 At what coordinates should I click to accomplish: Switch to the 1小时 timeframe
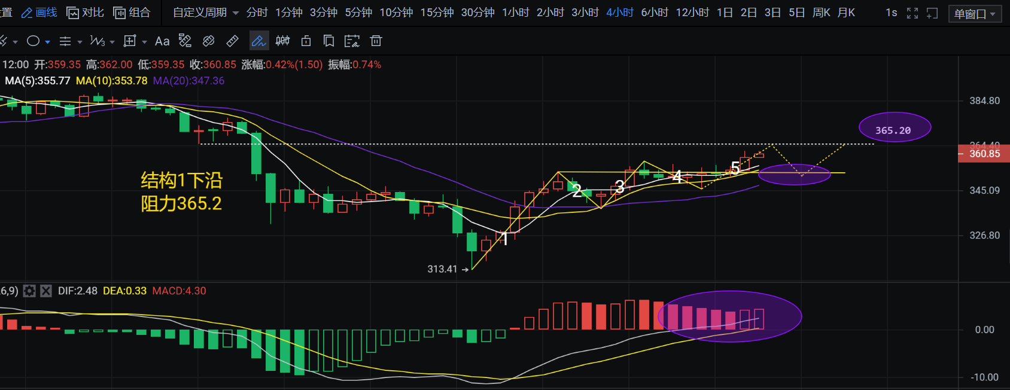click(x=515, y=13)
